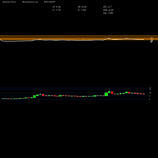Click the green candle with tallest upper wick

(x=109, y=92)
